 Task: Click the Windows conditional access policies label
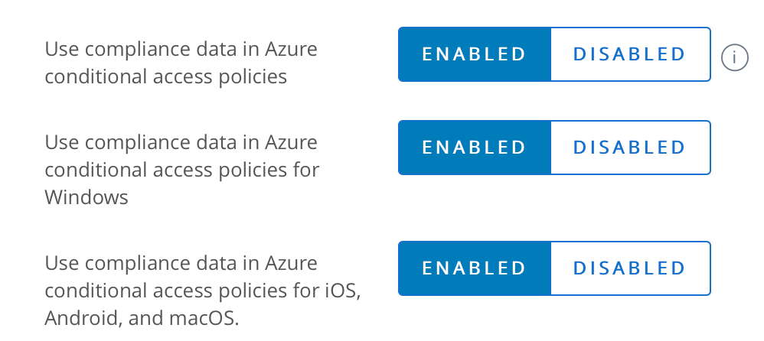(x=182, y=169)
